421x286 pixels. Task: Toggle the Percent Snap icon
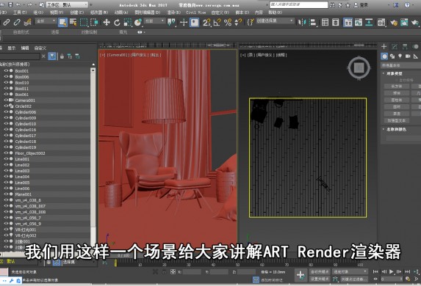point(228,22)
